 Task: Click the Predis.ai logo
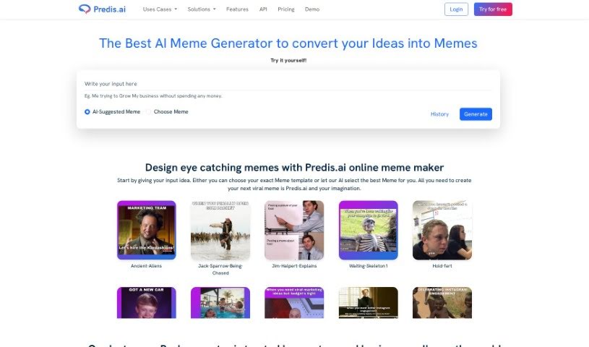click(102, 9)
